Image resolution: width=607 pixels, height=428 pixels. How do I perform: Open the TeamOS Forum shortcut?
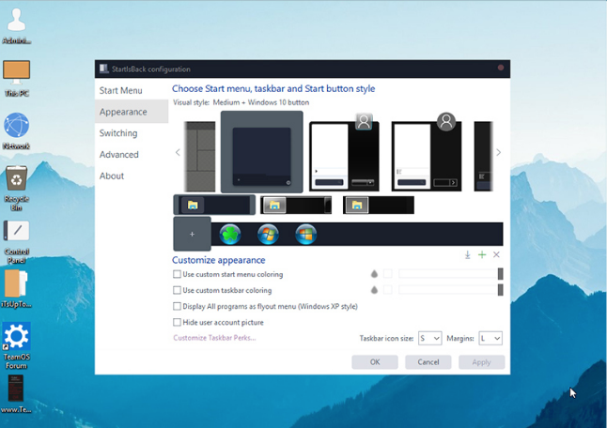pos(16,345)
